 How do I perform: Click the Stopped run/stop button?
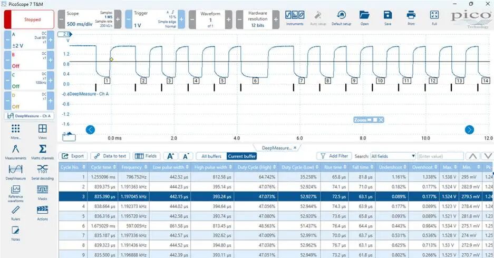click(x=29, y=19)
